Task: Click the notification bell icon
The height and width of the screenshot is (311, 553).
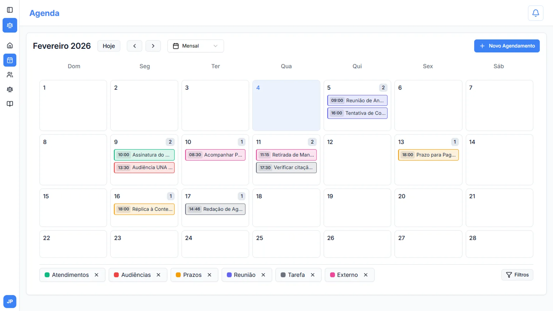Action: coord(535,13)
